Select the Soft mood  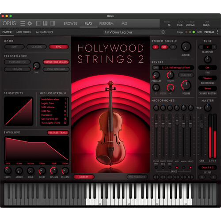(x=15, y=47)
